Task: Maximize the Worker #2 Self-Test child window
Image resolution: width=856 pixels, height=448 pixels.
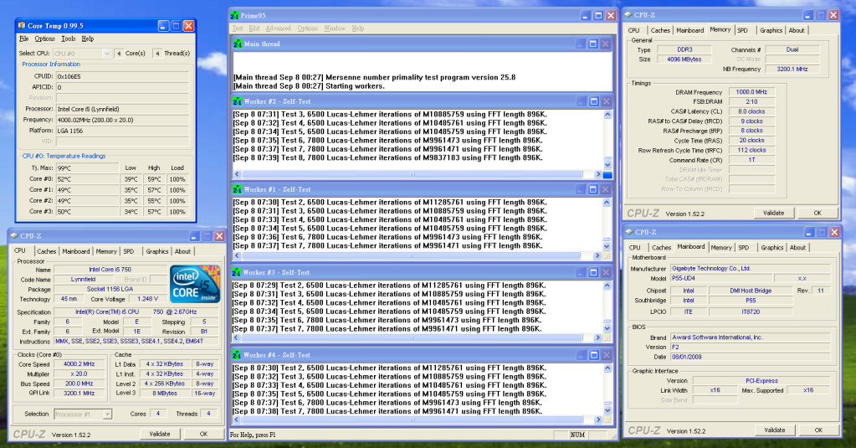Action: point(593,101)
